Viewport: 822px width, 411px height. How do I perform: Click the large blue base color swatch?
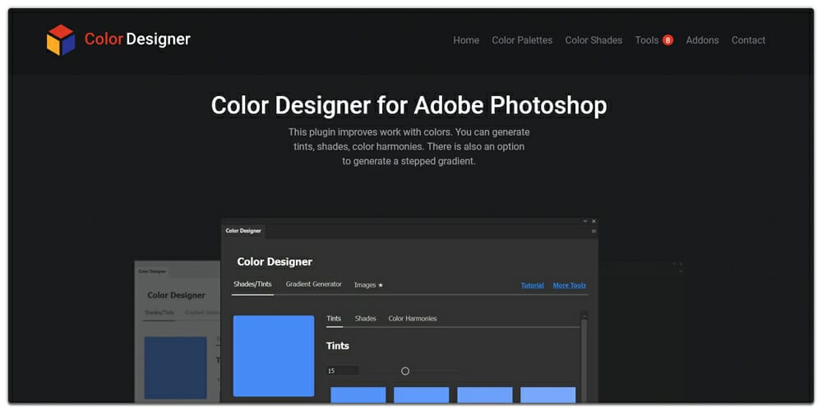point(274,356)
